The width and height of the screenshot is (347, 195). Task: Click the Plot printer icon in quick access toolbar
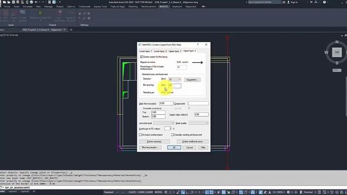click(31, 2)
